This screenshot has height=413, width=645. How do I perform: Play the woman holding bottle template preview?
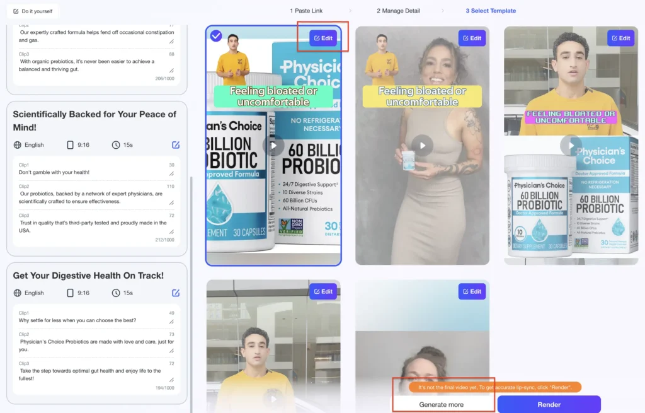(423, 146)
